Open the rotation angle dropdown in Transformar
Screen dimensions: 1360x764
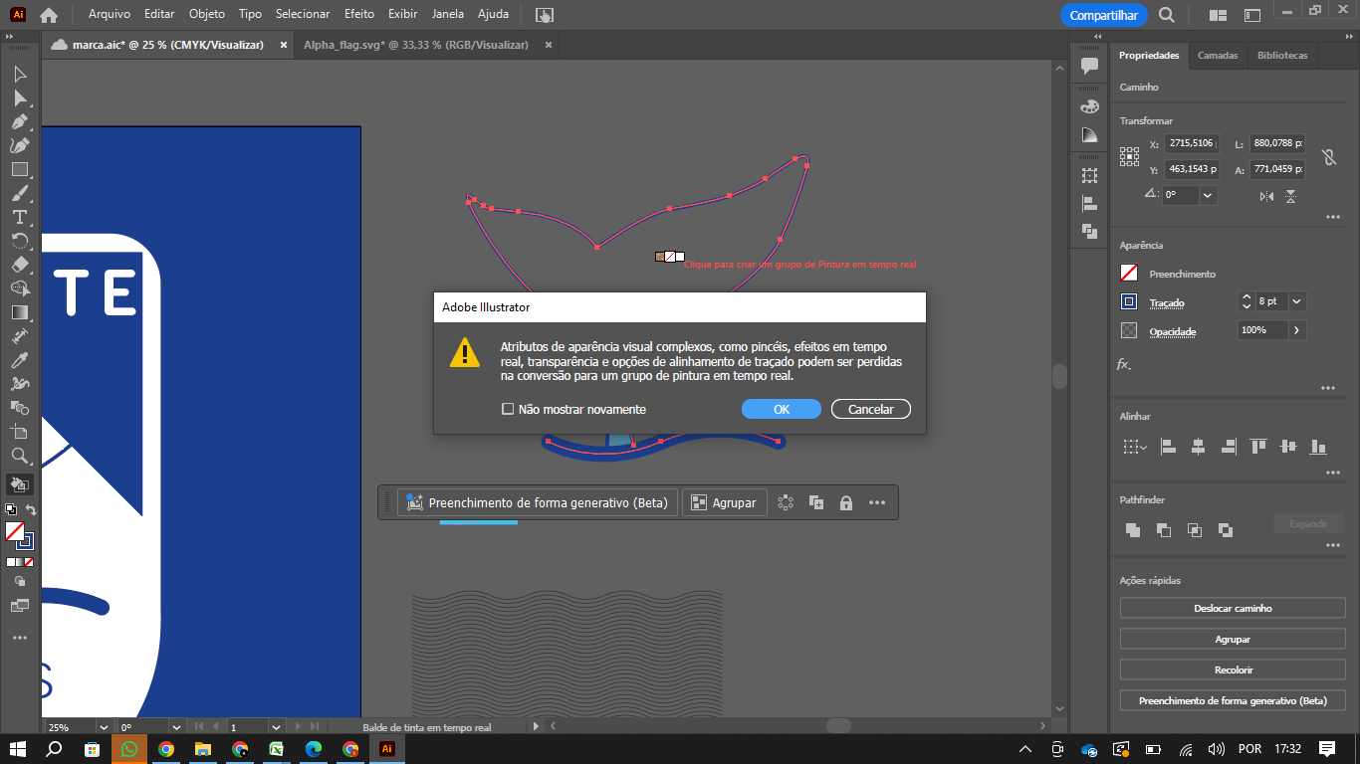click(1208, 195)
